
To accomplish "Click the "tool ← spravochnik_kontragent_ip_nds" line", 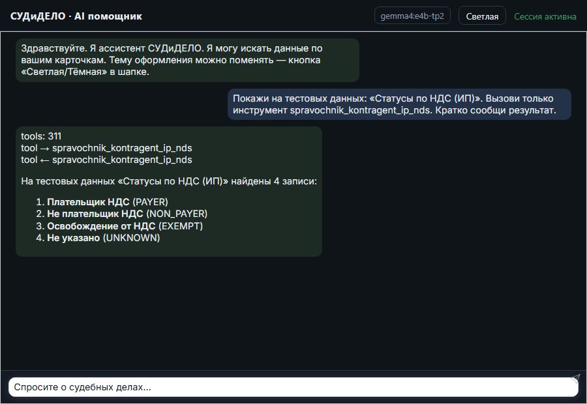I will tap(106, 160).
